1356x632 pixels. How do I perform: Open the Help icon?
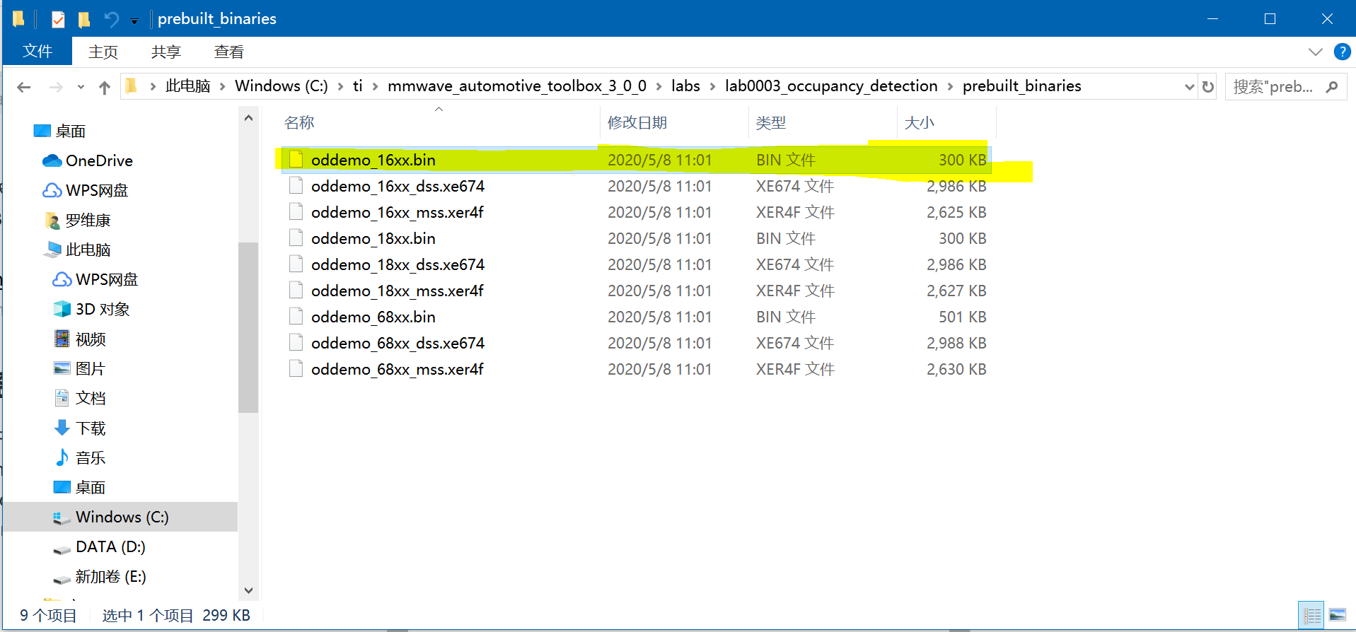(1342, 52)
